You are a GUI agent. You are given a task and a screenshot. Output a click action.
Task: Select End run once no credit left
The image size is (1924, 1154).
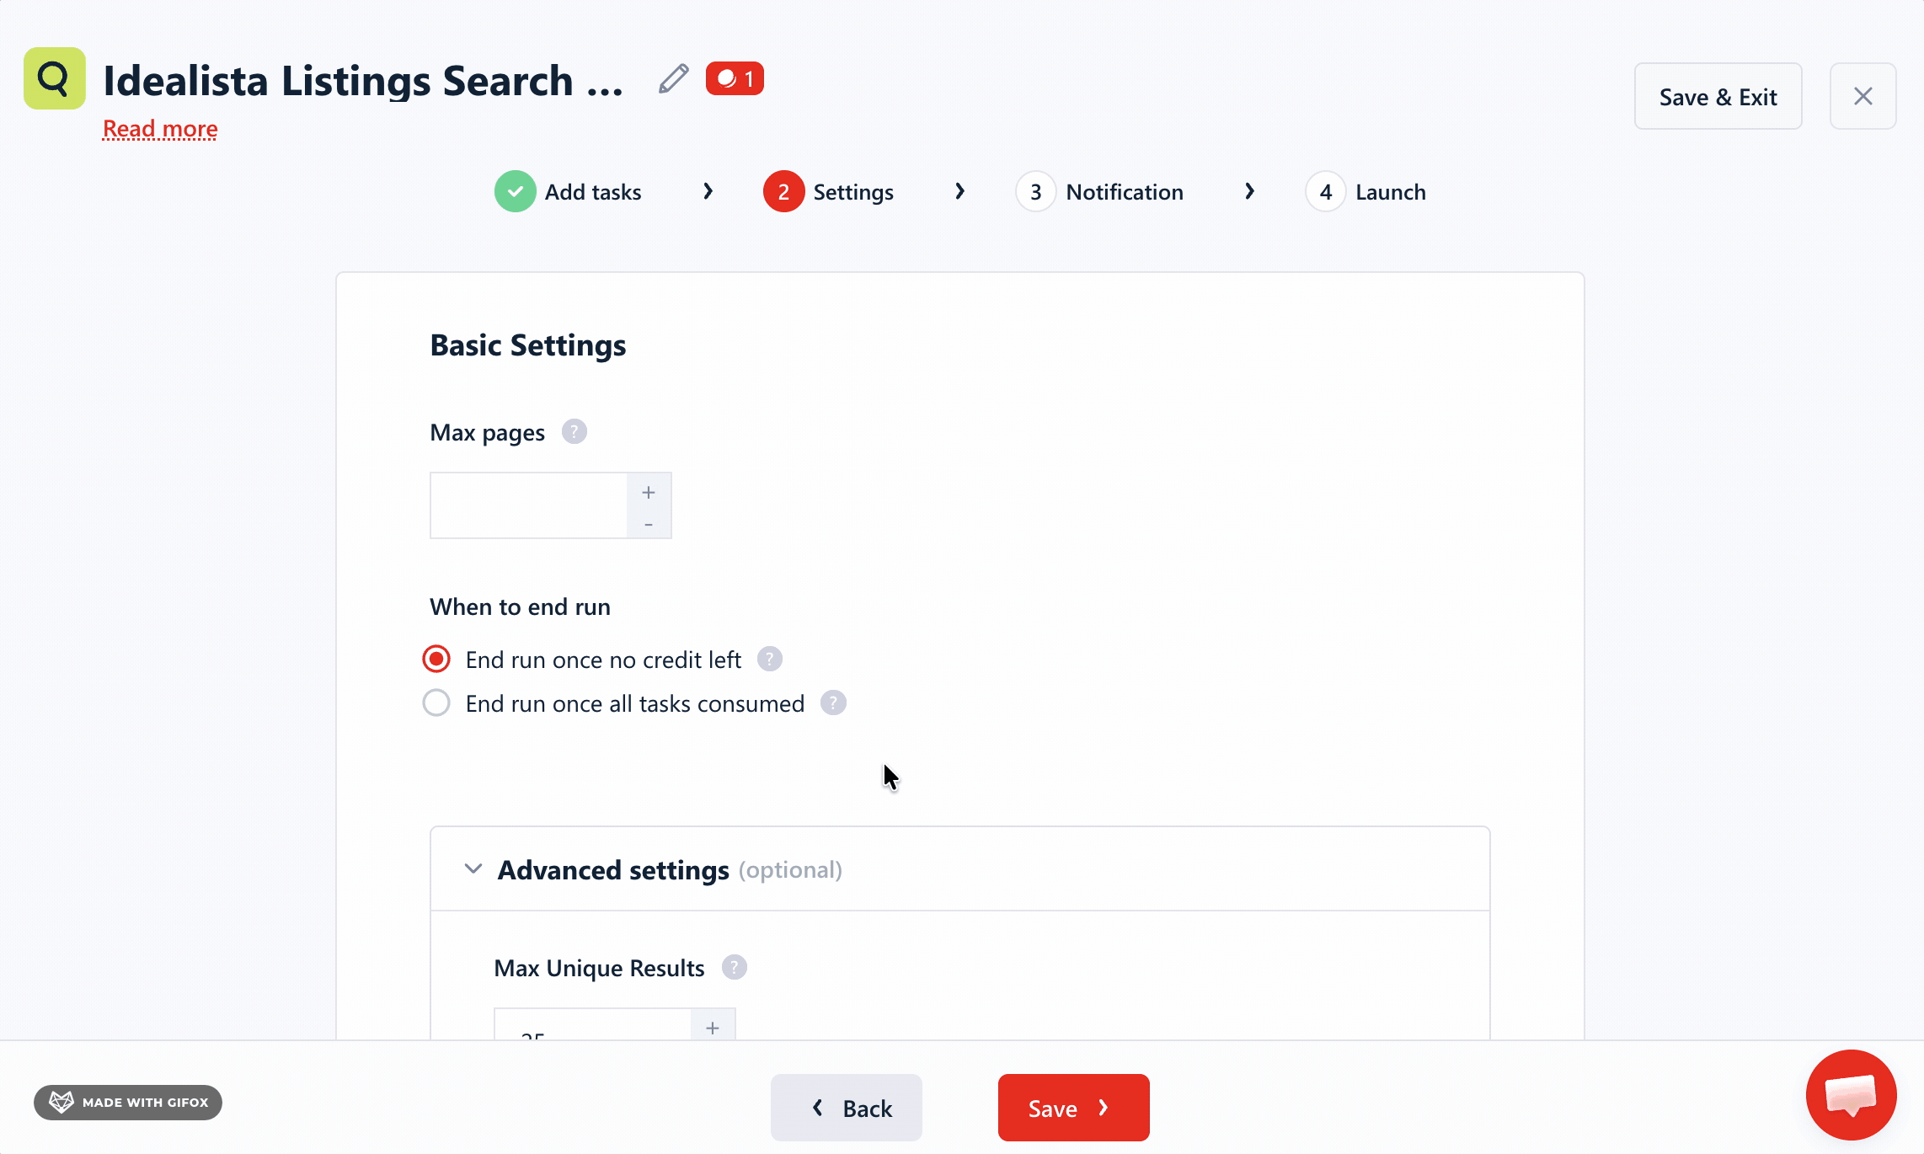(436, 659)
